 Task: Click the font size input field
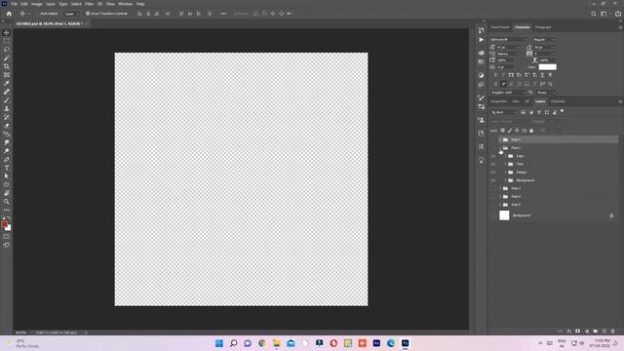tap(506, 48)
